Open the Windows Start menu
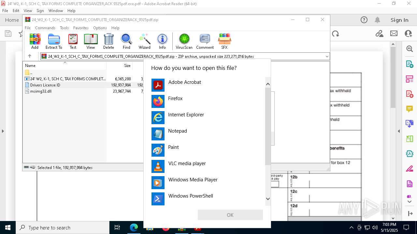Screen dimensions: 417x234 click(x=8, y=227)
